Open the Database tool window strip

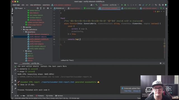[166, 12]
